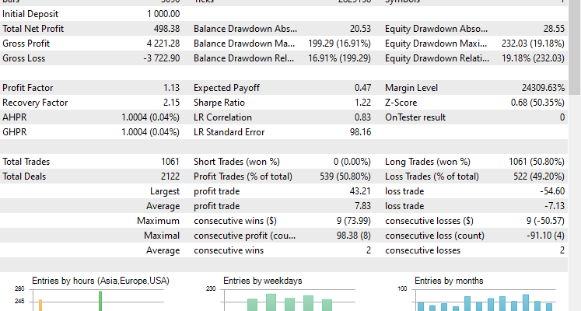Click the Profit Factor row label

tap(28, 88)
